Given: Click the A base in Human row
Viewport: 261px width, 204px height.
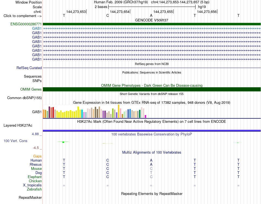Looking at the screenshot, I should click(151, 160).
